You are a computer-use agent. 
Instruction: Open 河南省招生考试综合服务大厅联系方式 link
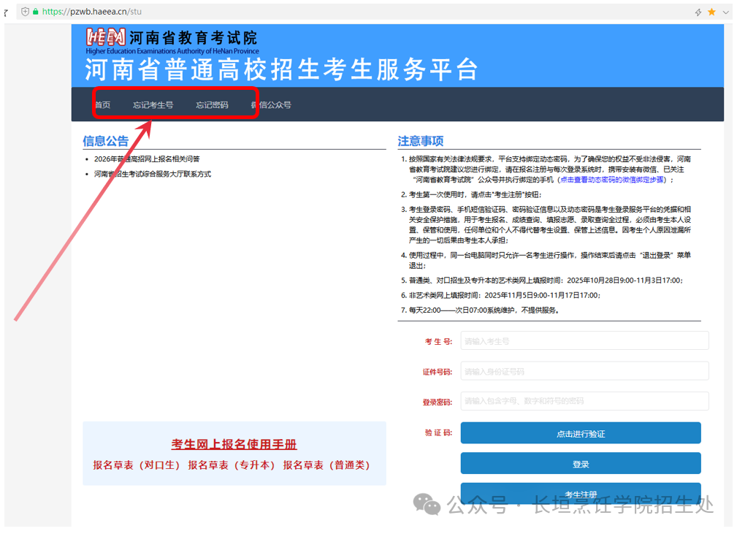pos(152,174)
